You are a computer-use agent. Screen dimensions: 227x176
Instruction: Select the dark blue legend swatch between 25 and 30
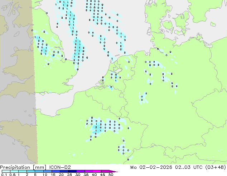(x=72, y=171)
